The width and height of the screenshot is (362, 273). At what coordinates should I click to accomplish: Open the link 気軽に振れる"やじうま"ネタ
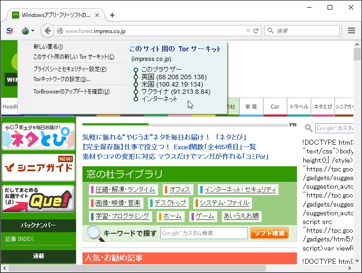coord(164,137)
